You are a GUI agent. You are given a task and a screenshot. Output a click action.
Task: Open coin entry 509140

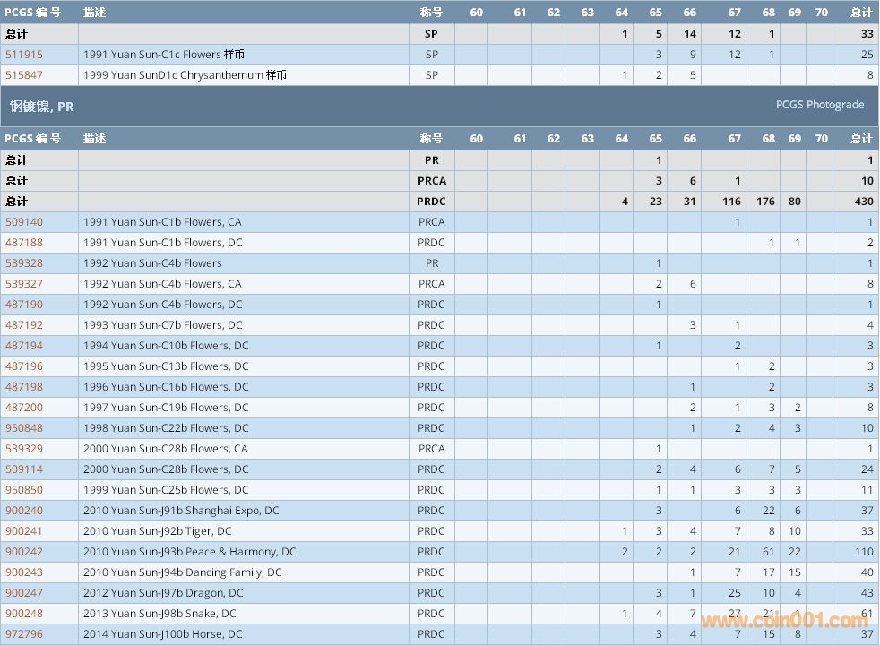pyautogui.click(x=24, y=222)
